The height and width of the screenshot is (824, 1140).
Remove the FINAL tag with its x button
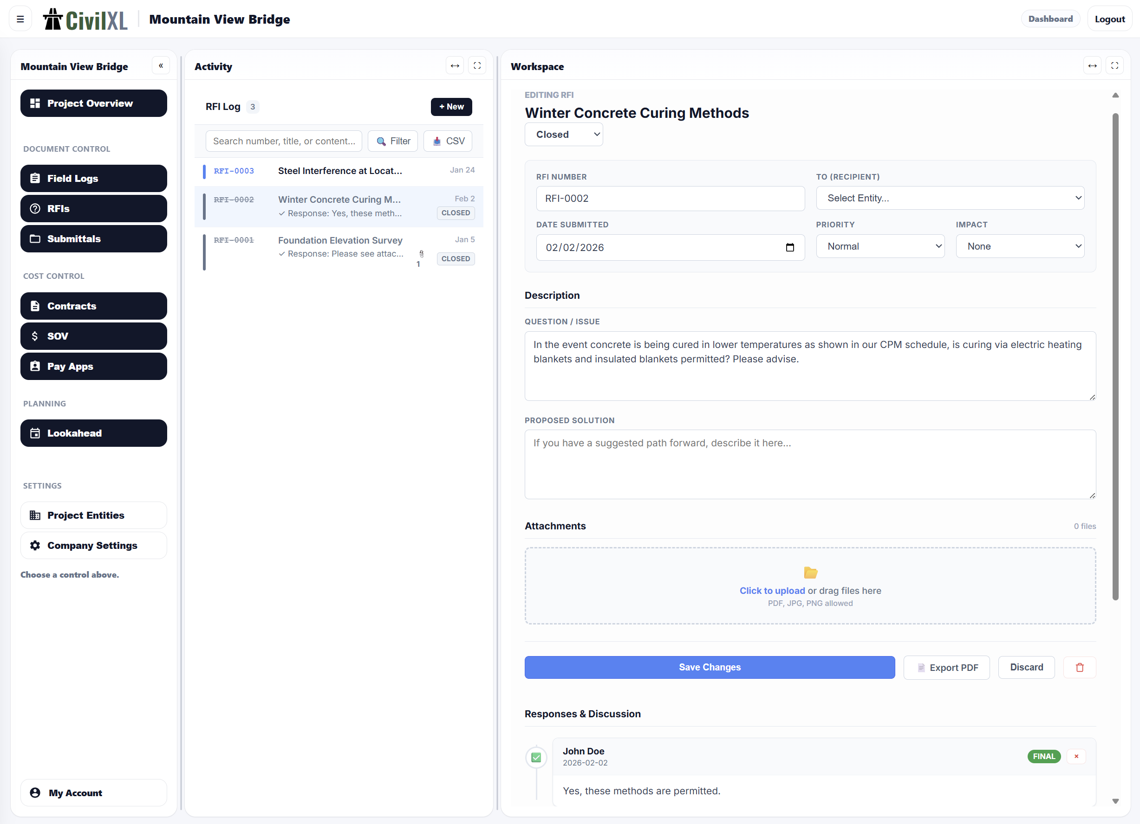click(x=1075, y=756)
